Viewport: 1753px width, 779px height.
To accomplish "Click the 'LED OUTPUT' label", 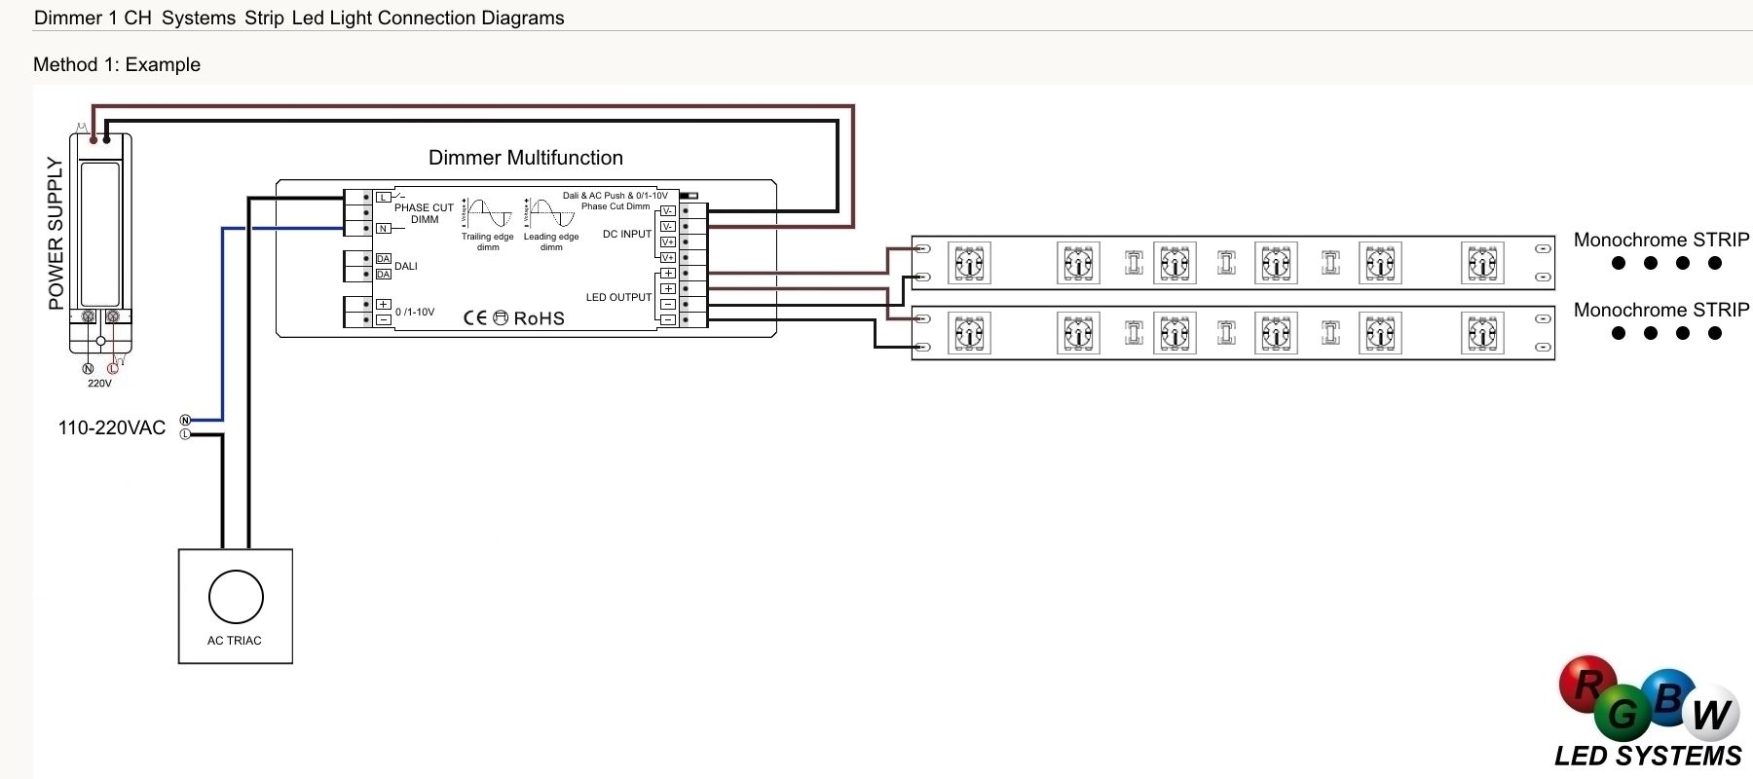I will pos(619,297).
